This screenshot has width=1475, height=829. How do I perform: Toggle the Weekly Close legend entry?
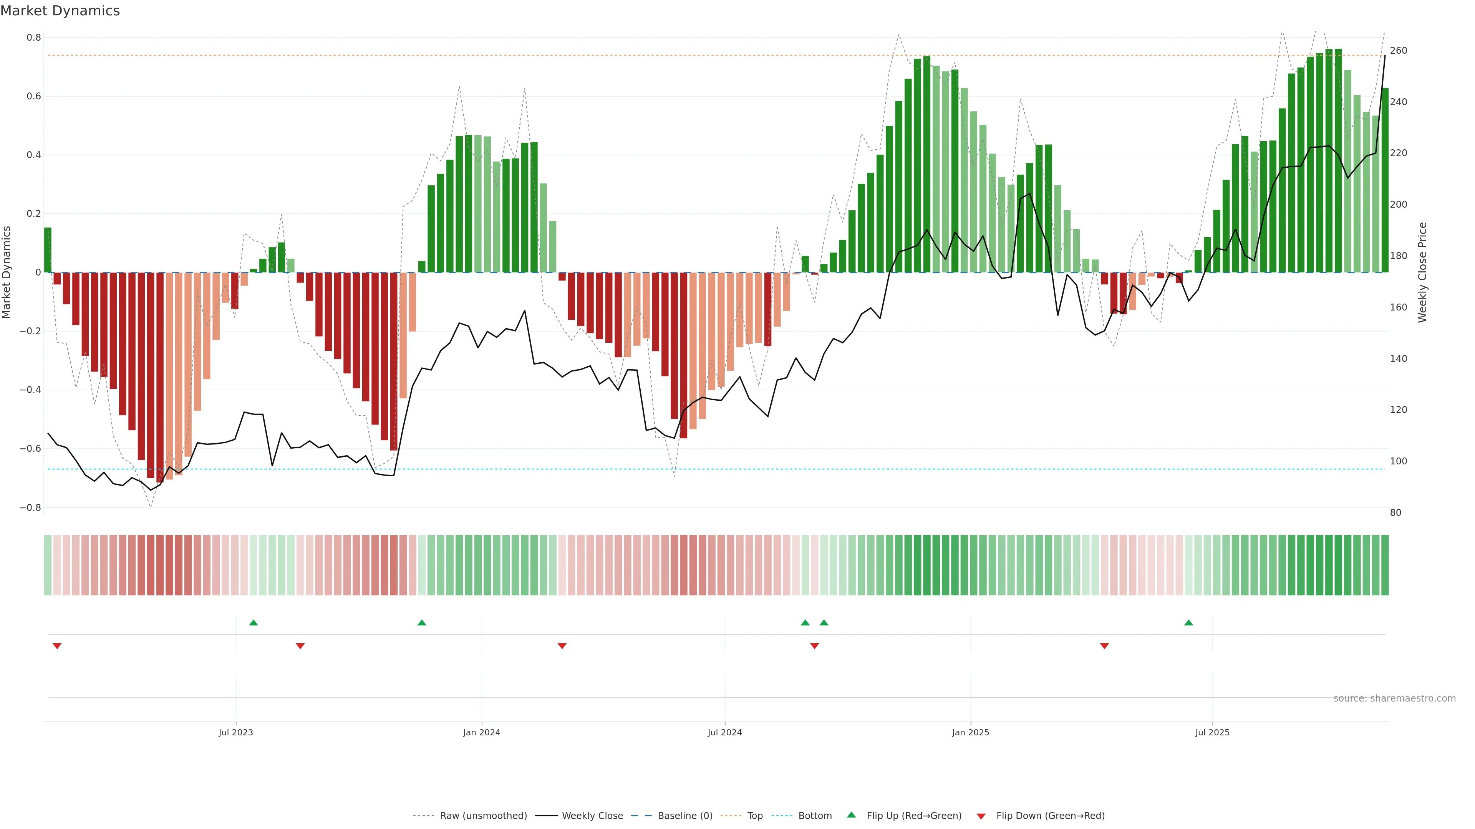tap(592, 816)
